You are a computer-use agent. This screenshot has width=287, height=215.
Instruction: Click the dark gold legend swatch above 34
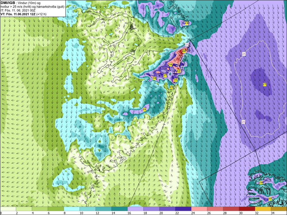click(x=279, y=209)
